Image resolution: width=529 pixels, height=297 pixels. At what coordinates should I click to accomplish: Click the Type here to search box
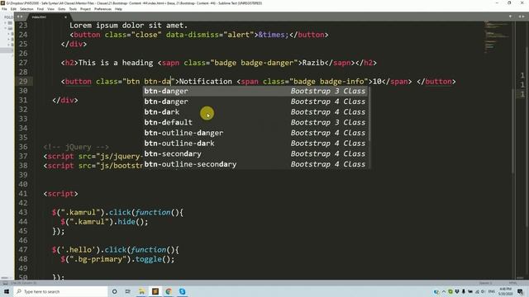coord(60,291)
